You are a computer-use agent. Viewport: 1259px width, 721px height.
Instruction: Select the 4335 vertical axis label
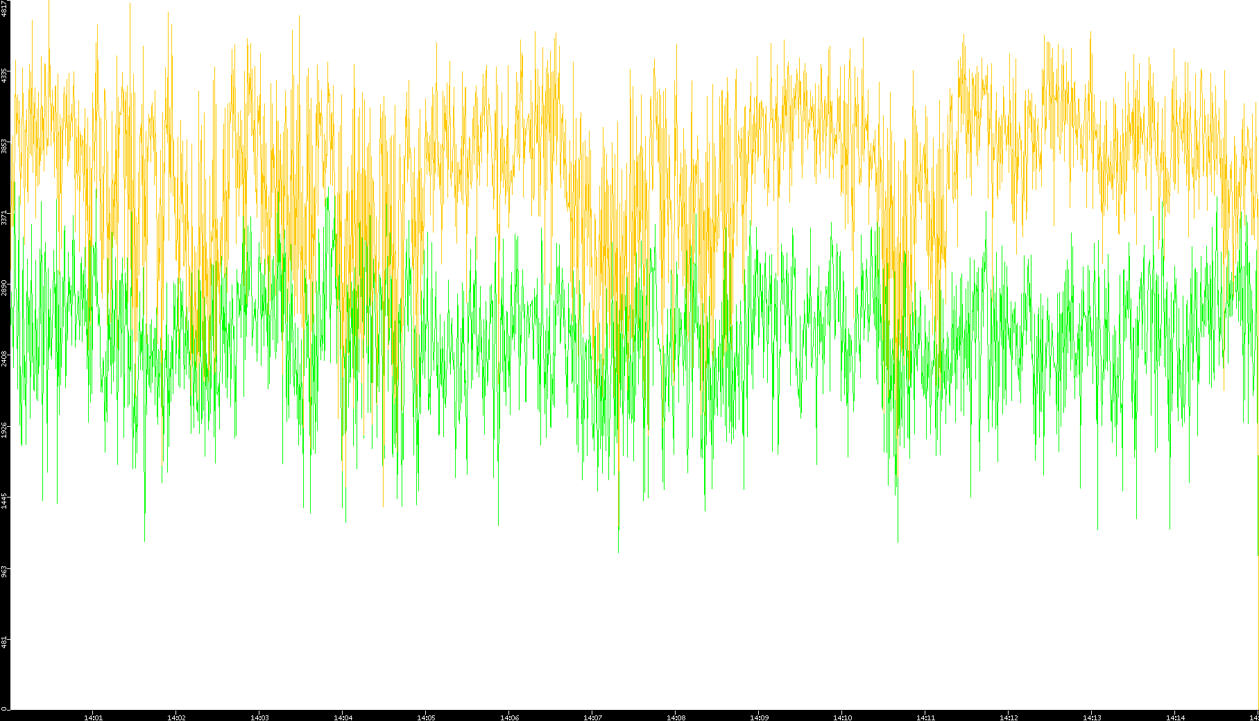(x=5, y=75)
